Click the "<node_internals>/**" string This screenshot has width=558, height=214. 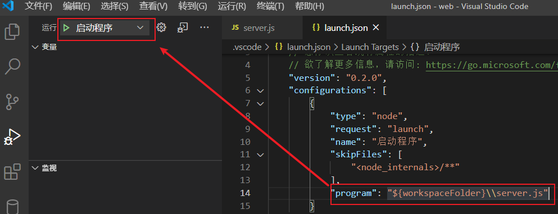[x=406, y=167]
